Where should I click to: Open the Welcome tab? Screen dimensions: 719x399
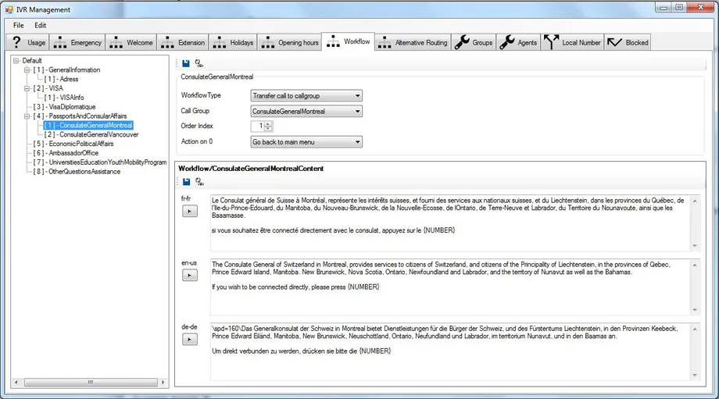pos(131,43)
